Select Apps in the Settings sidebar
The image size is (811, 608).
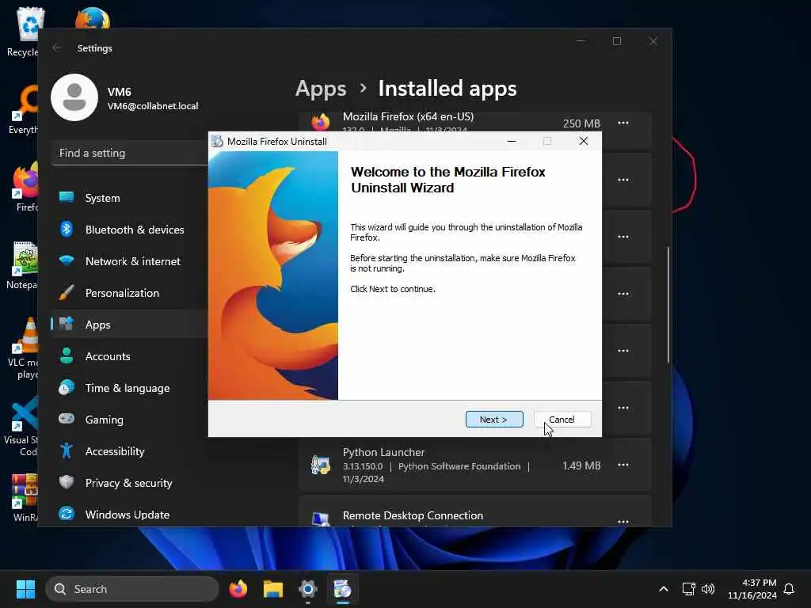129,325
